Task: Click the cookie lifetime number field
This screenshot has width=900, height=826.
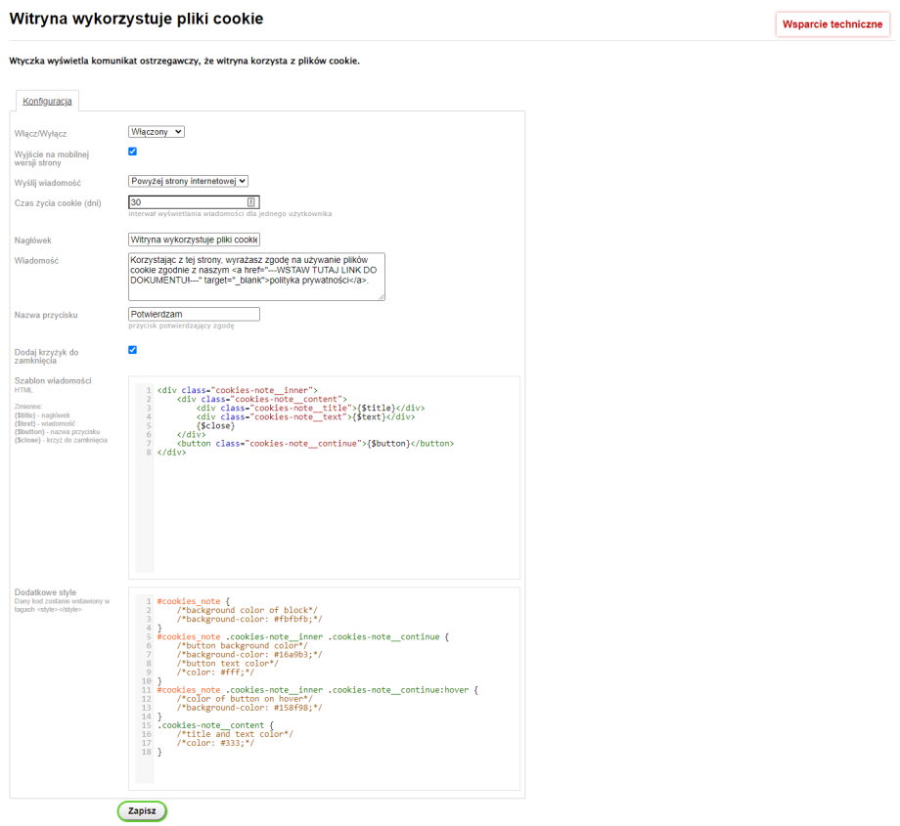Action: [186, 202]
